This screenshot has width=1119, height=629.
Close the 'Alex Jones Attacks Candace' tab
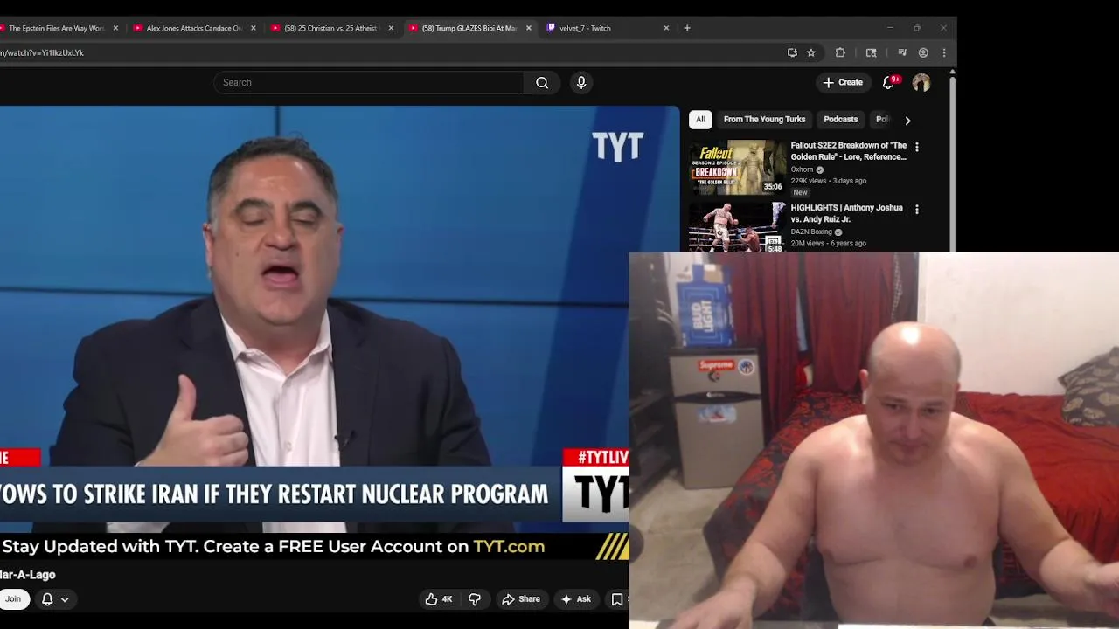click(x=254, y=28)
